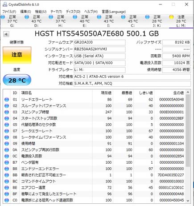Select disk L: M: caution tab

(181, 21)
